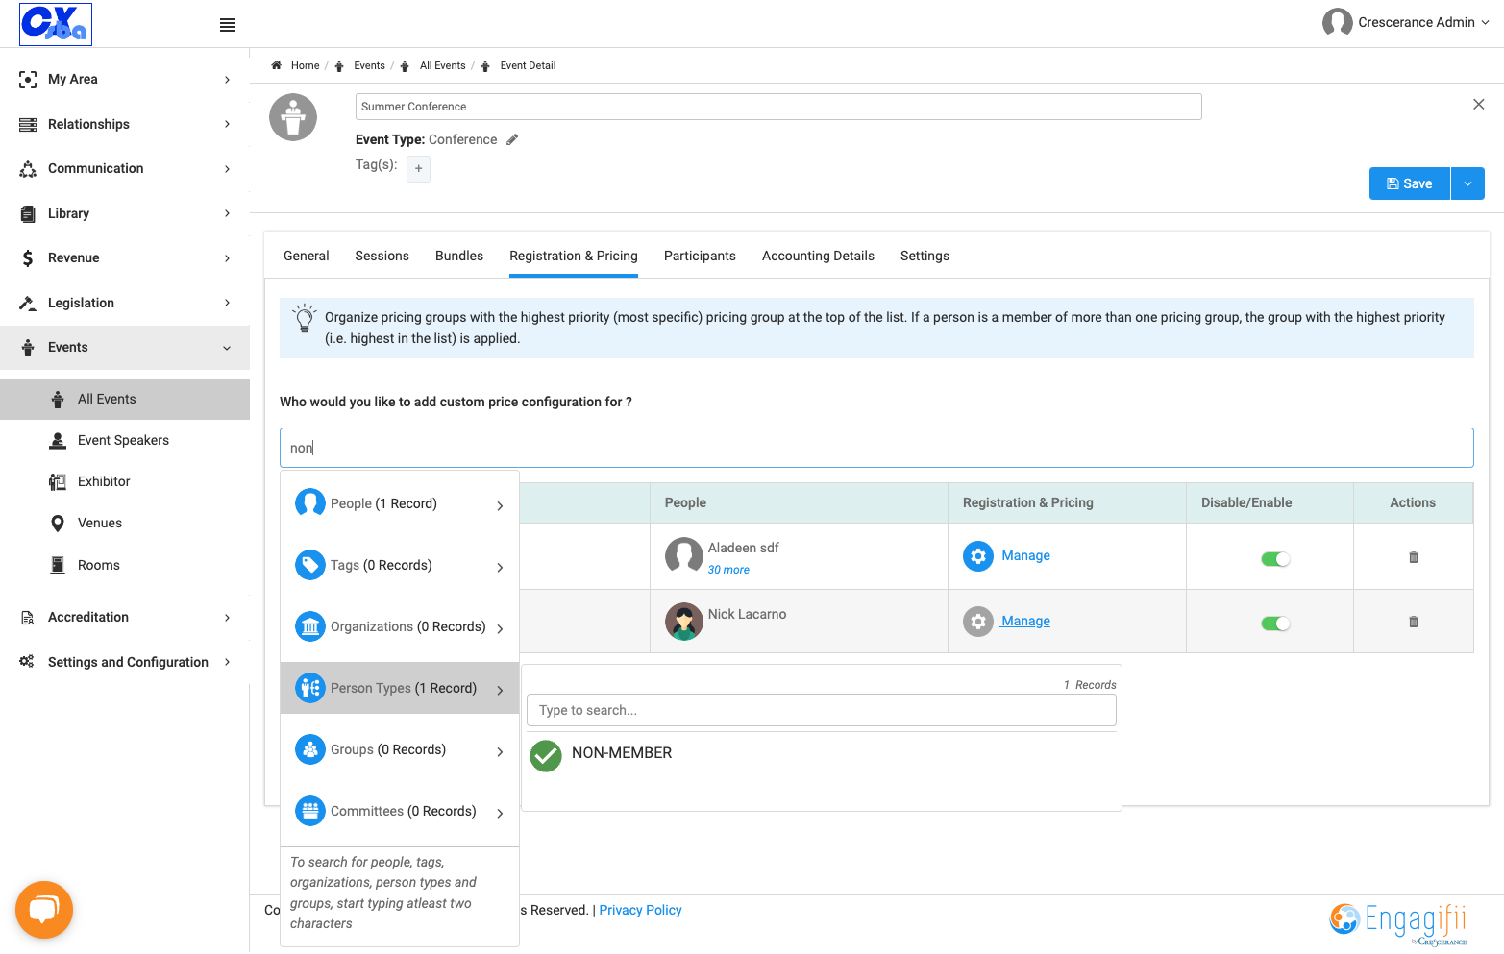
Task: Click the edit pencil beside Event Type
Action: 512,139
